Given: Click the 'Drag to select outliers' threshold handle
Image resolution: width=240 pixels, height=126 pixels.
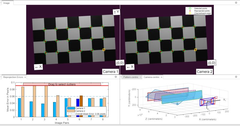Looking at the screenshot, I should 62,84.
